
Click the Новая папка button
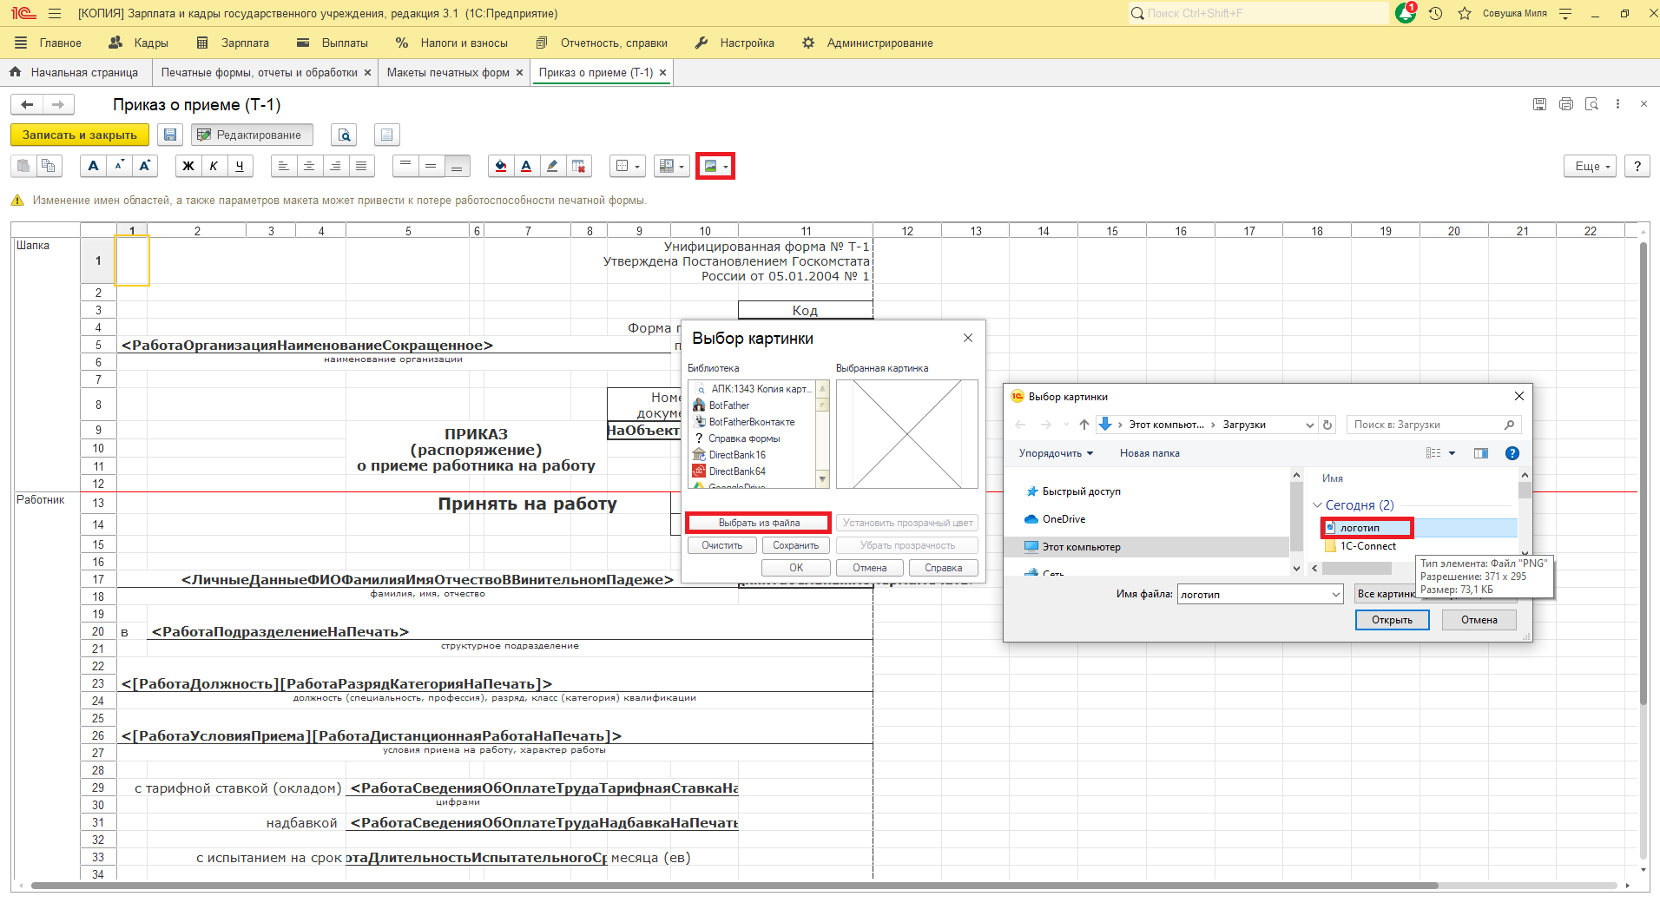[1149, 453]
